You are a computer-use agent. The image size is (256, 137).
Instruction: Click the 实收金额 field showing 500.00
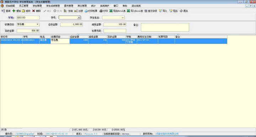(x=28, y=31)
